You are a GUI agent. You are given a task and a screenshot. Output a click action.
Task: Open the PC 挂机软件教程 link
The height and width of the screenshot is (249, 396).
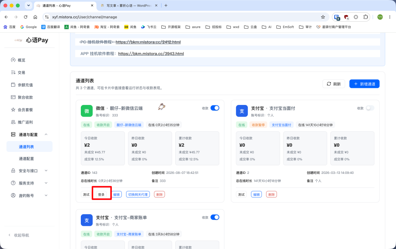(148, 42)
